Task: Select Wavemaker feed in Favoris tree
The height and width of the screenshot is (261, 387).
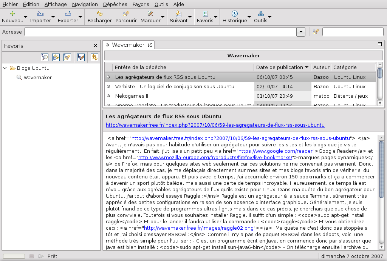Action: coord(37,77)
